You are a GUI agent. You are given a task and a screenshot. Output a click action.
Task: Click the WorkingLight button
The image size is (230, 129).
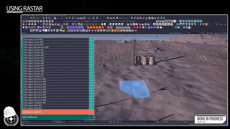click(87, 21)
